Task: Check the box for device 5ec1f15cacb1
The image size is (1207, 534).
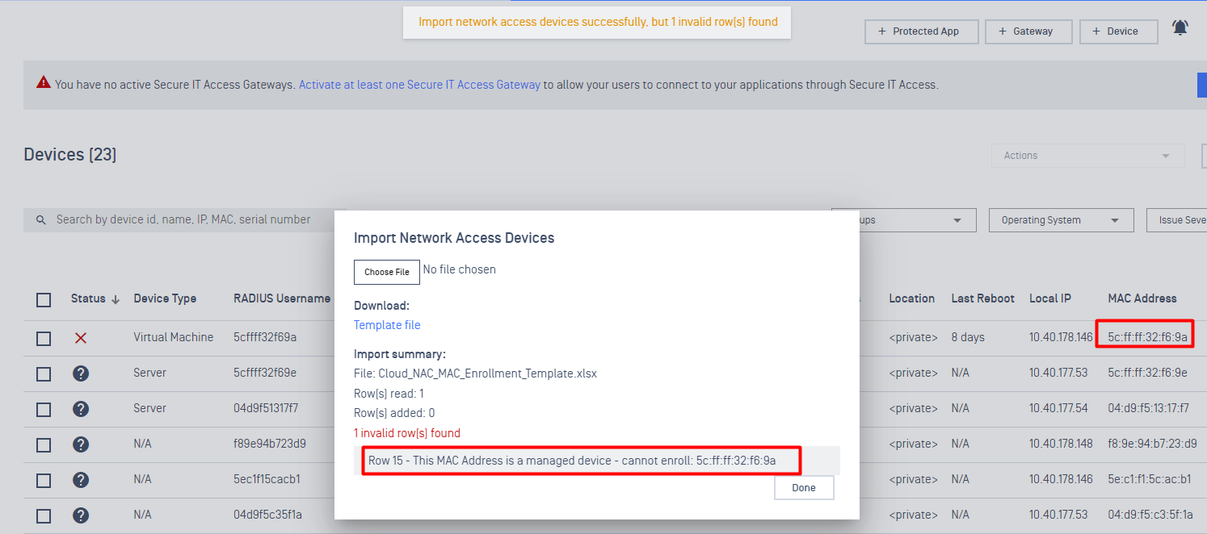Action: coord(44,481)
